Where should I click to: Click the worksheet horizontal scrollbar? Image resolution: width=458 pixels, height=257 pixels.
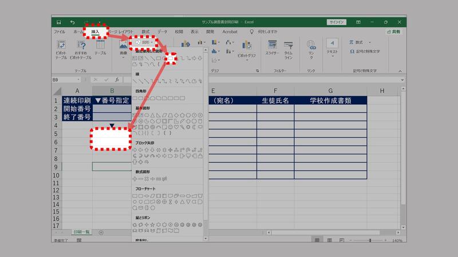pyautogui.click(x=325, y=232)
